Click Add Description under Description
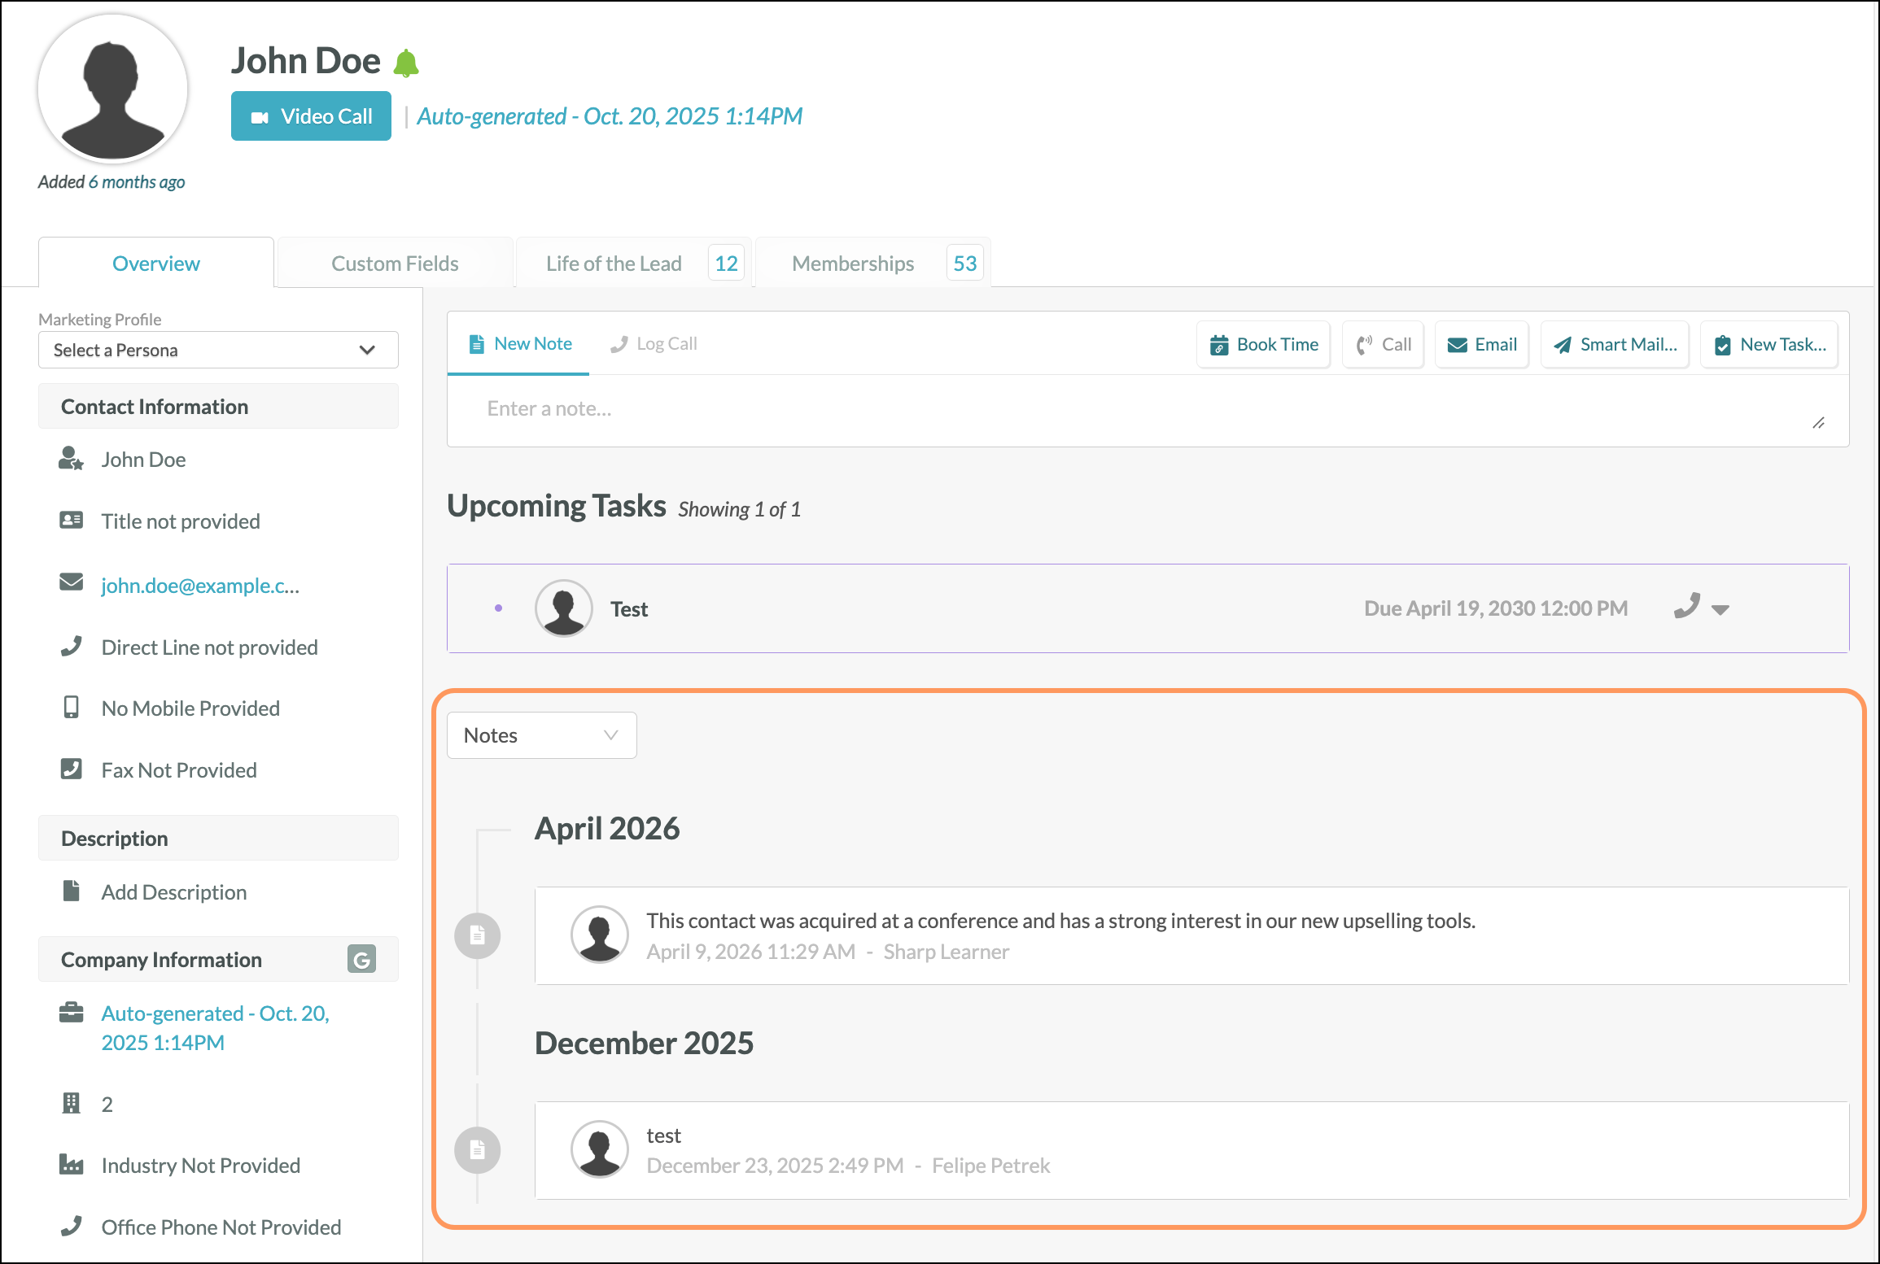 click(x=173, y=891)
